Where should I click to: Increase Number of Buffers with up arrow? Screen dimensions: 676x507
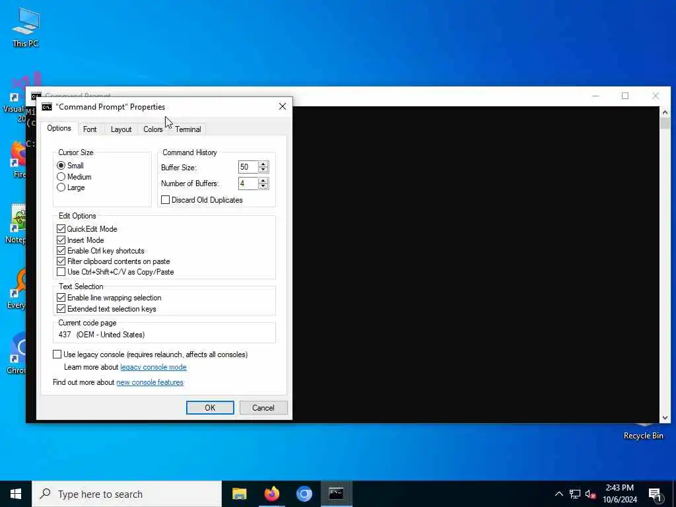click(x=263, y=180)
